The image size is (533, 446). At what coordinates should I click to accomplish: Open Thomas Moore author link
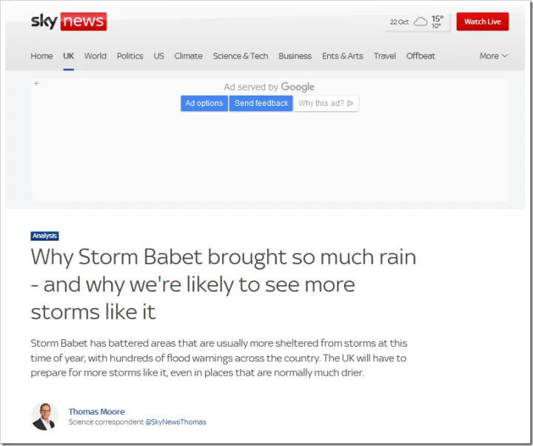click(96, 412)
